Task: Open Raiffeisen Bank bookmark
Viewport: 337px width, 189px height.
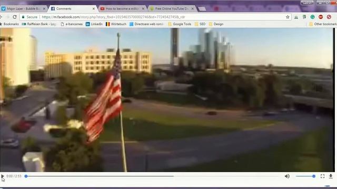Action: click(39, 24)
